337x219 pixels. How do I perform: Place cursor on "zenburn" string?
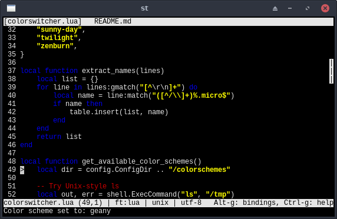click(x=55, y=46)
